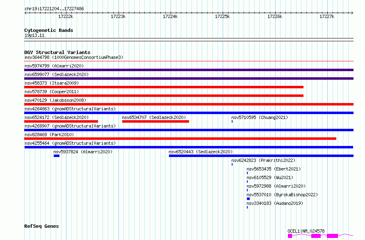Click the nsv6524172 red variant bar
This screenshot has width=365, height=240.
click(x=61, y=121)
